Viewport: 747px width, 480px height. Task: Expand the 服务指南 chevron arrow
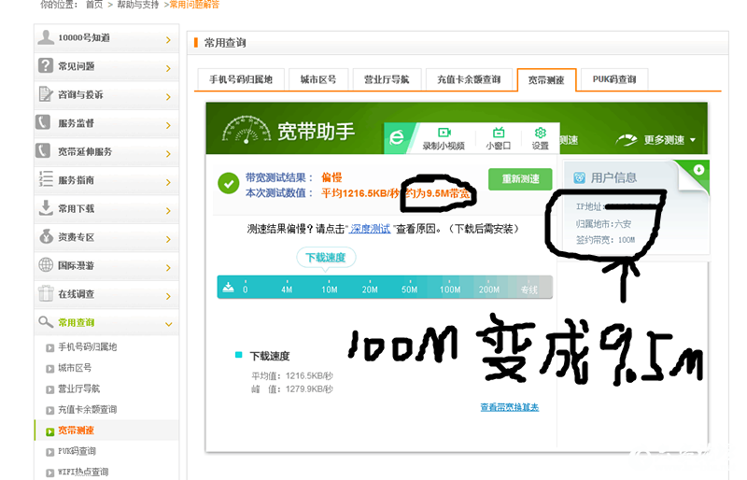coord(168,182)
